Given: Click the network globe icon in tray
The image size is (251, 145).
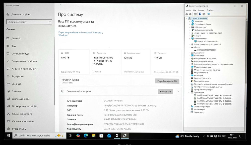Looking at the screenshot, I should point(215,136).
